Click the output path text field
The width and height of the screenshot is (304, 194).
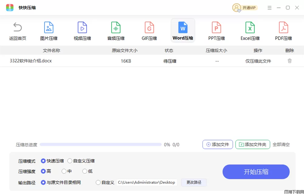pyautogui.click(x=147, y=182)
